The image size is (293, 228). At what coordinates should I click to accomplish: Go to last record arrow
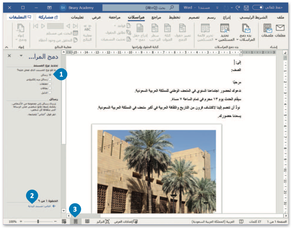point(75,26)
